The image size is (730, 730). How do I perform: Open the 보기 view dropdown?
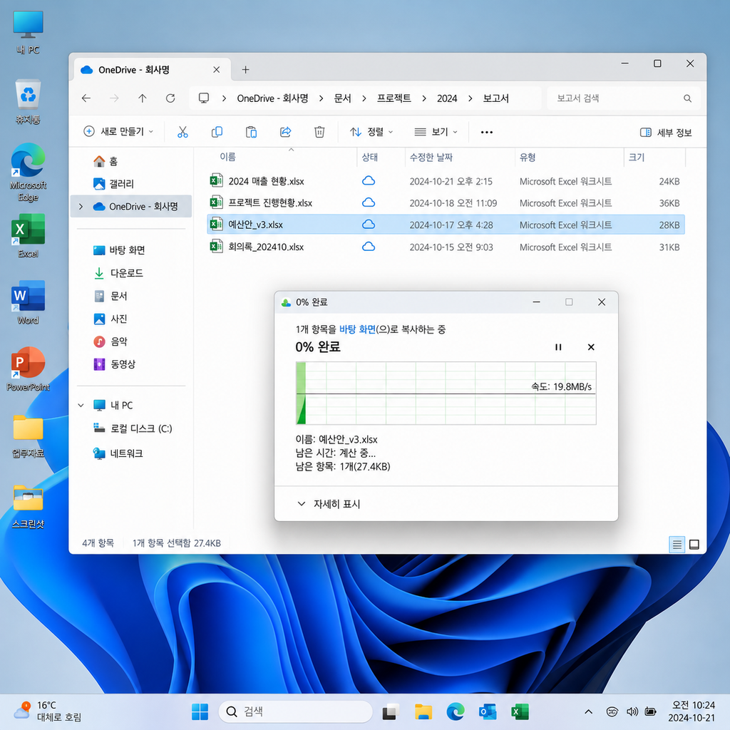(x=436, y=132)
